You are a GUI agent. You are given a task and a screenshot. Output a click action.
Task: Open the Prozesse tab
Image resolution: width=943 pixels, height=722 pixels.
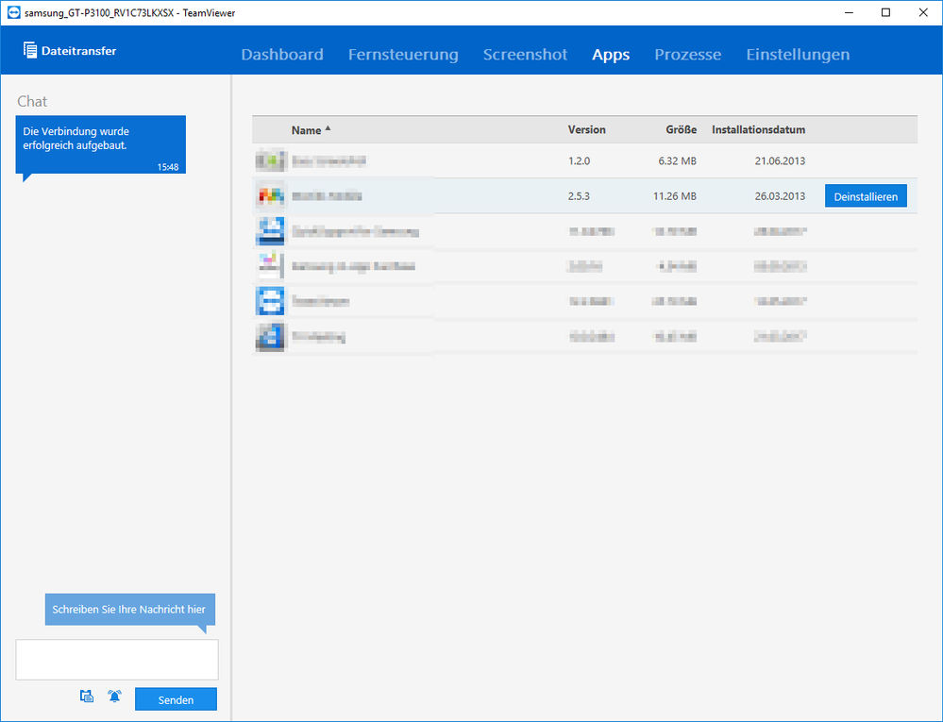[x=687, y=55]
